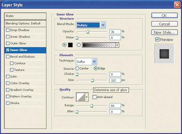Select Edge as the glow source

tap(96, 68)
